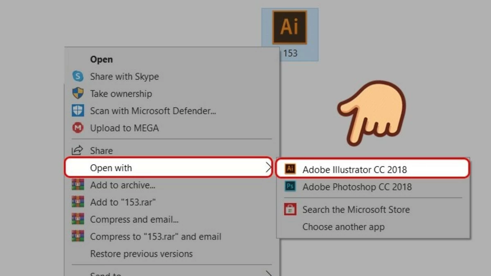Select Open from the context menu
The height and width of the screenshot is (276, 491).
point(101,59)
